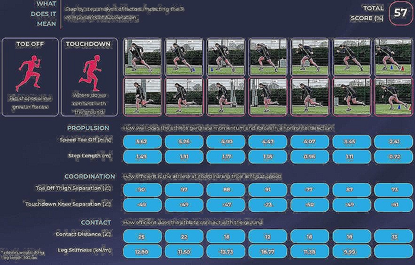Click the CONTACT section heading
This screenshot has height=265, width=415.
click(x=96, y=223)
